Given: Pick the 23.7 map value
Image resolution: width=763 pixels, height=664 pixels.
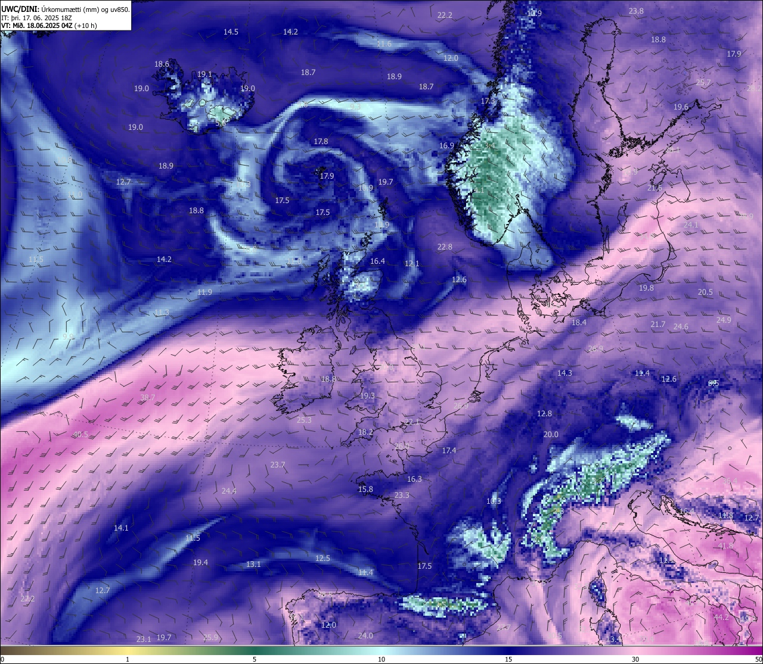Looking at the screenshot, I should [278, 465].
